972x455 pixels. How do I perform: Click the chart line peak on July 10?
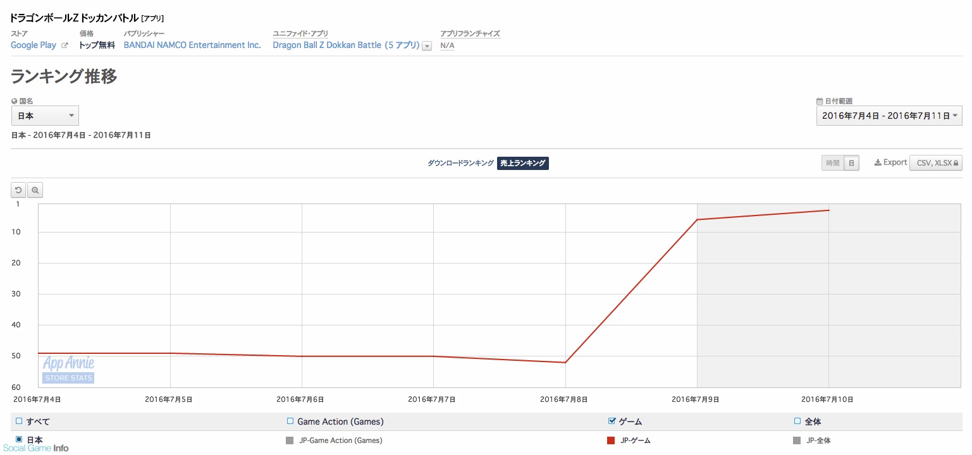[x=828, y=210]
